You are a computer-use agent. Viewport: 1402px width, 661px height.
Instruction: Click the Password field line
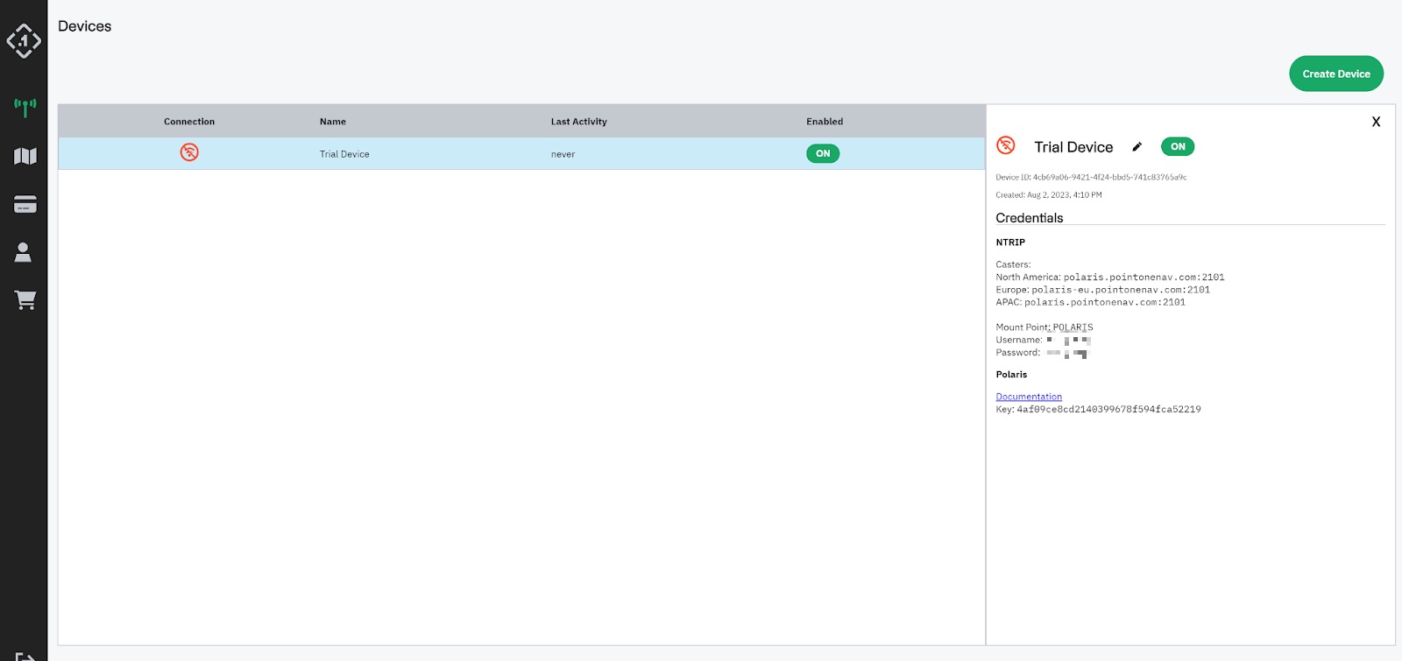pyautogui.click(x=1041, y=353)
